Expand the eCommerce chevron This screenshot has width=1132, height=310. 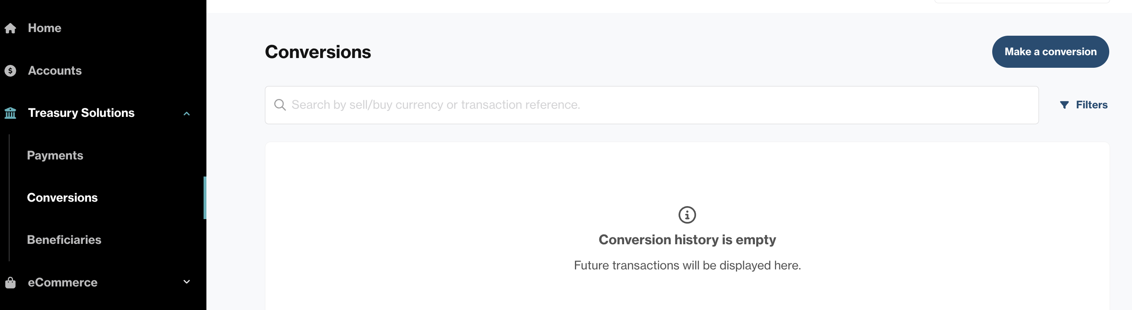click(x=187, y=282)
